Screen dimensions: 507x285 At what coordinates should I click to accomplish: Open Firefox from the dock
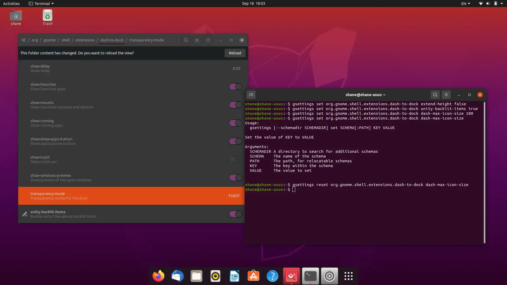[x=158, y=276]
